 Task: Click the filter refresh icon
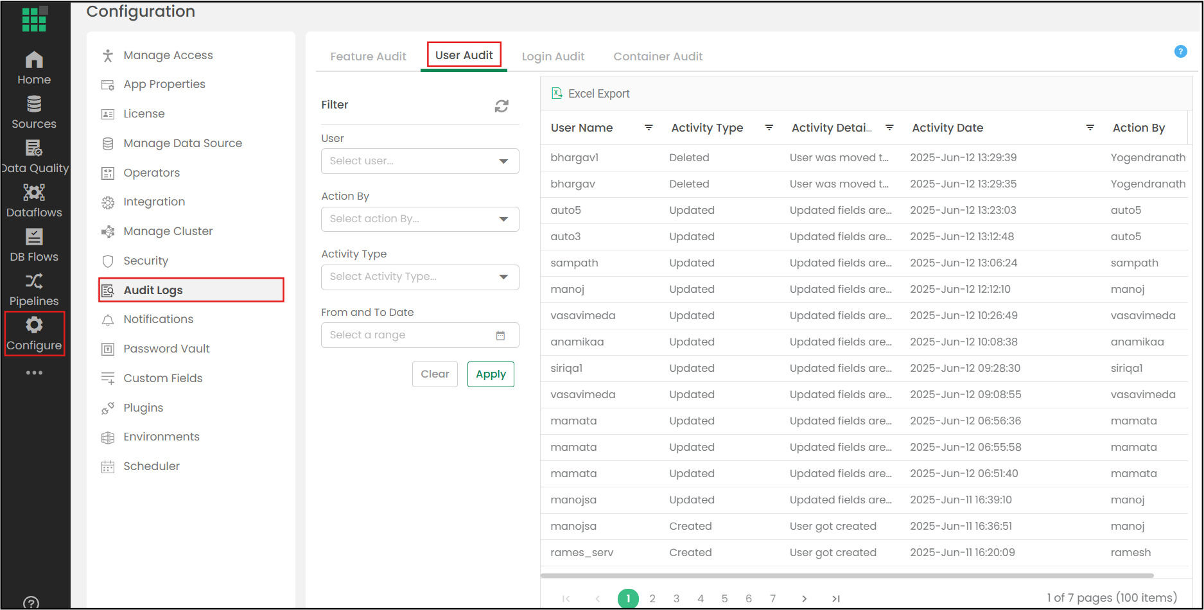[x=502, y=106]
